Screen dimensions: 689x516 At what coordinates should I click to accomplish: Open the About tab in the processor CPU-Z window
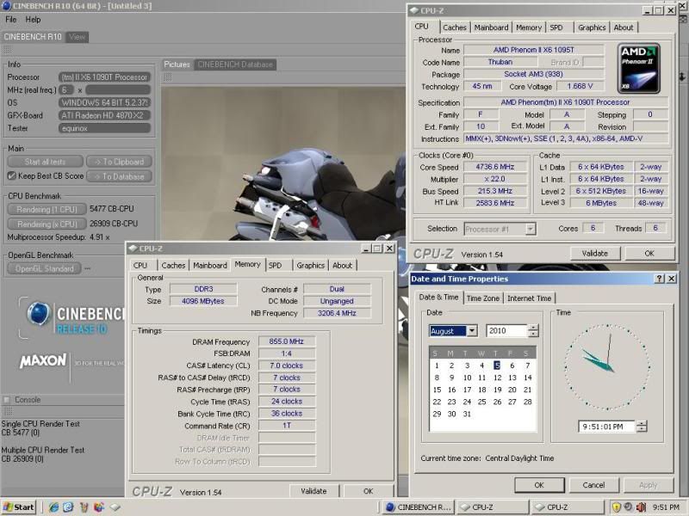[x=624, y=28]
